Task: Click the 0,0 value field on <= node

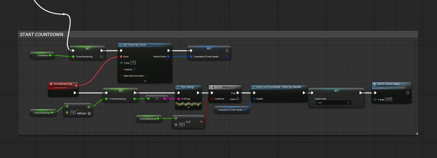Action: tap(182, 124)
